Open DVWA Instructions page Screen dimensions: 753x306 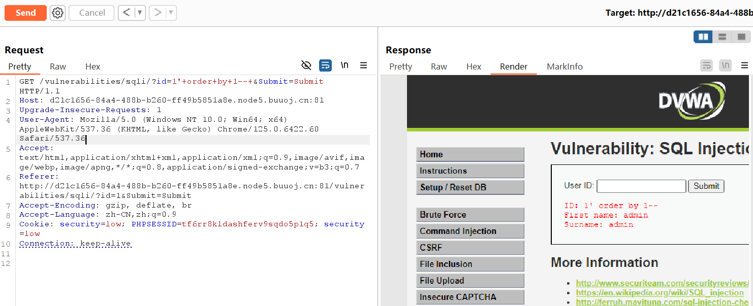tap(470, 171)
